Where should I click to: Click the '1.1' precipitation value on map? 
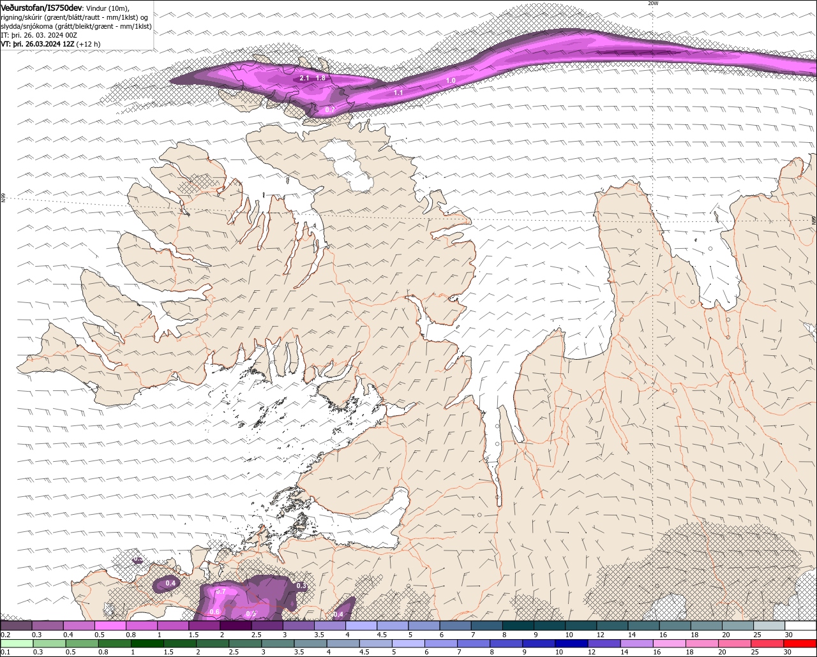(398, 93)
